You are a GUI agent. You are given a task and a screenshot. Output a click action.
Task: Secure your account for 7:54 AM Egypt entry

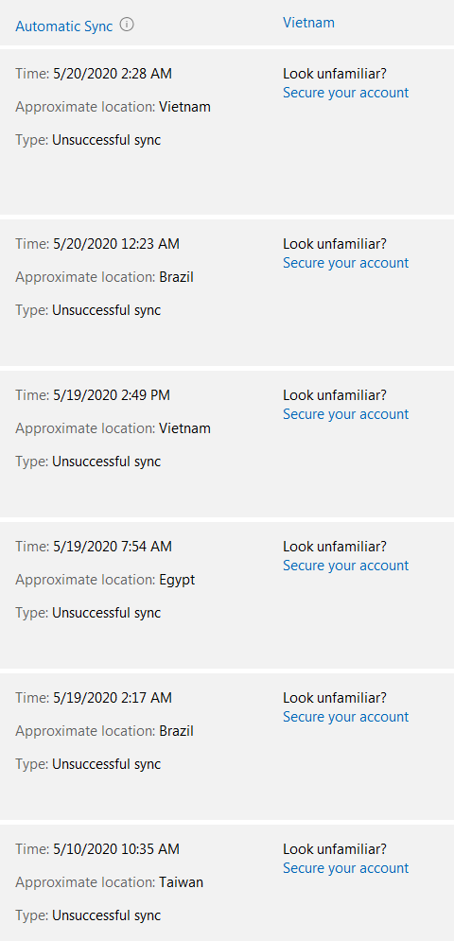346,566
